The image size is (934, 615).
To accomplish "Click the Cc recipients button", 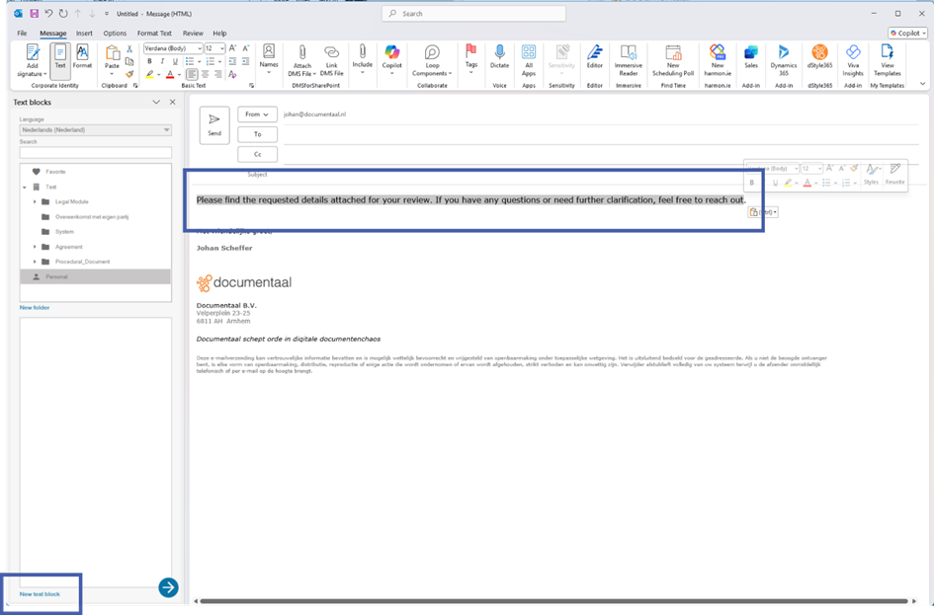I will click(257, 155).
